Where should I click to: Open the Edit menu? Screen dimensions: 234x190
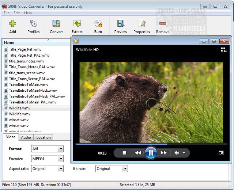pyautogui.click(x=17, y=13)
